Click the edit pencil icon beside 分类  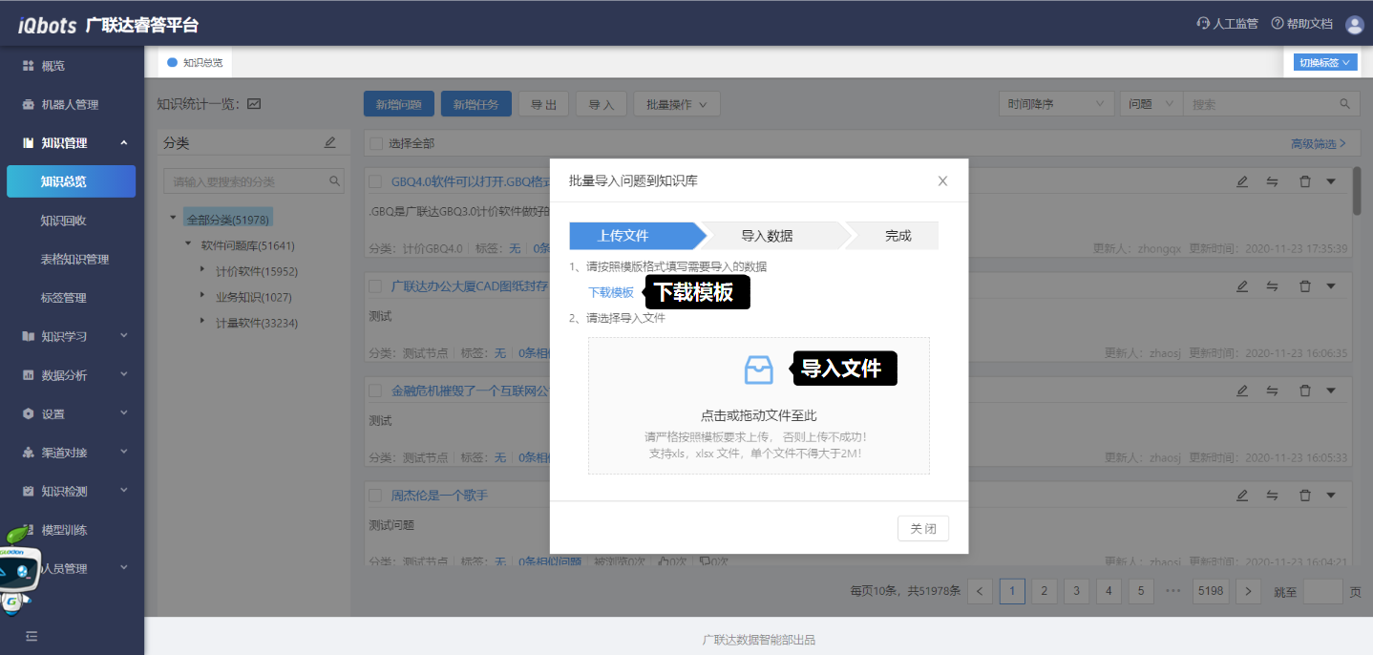pos(330,142)
